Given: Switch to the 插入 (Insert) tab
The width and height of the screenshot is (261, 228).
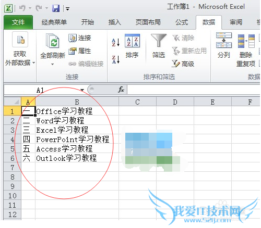Looking at the screenshot, I should (115, 22).
